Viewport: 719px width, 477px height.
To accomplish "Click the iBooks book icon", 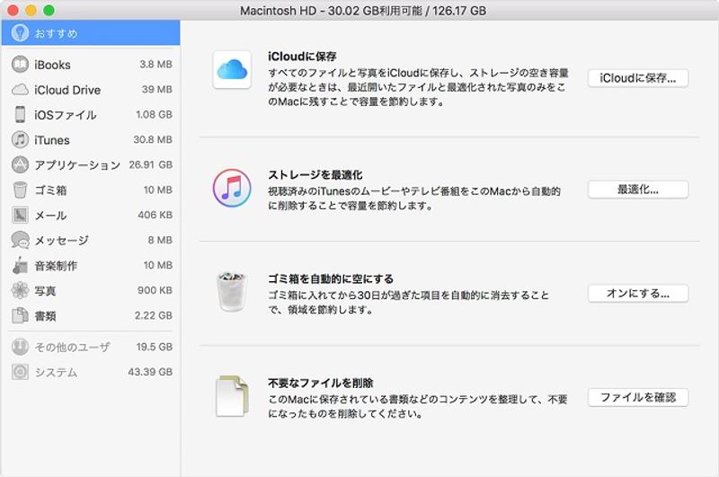I will coord(20,65).
